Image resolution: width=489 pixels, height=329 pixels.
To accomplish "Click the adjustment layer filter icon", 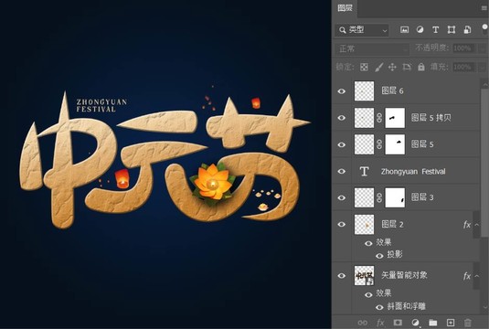I will coord(420,30).
